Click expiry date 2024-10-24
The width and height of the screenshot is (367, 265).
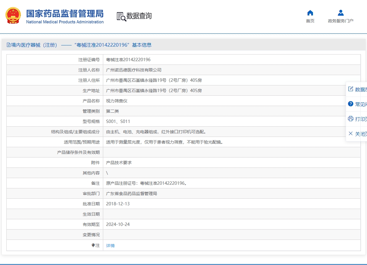click(x=118, y=224)
